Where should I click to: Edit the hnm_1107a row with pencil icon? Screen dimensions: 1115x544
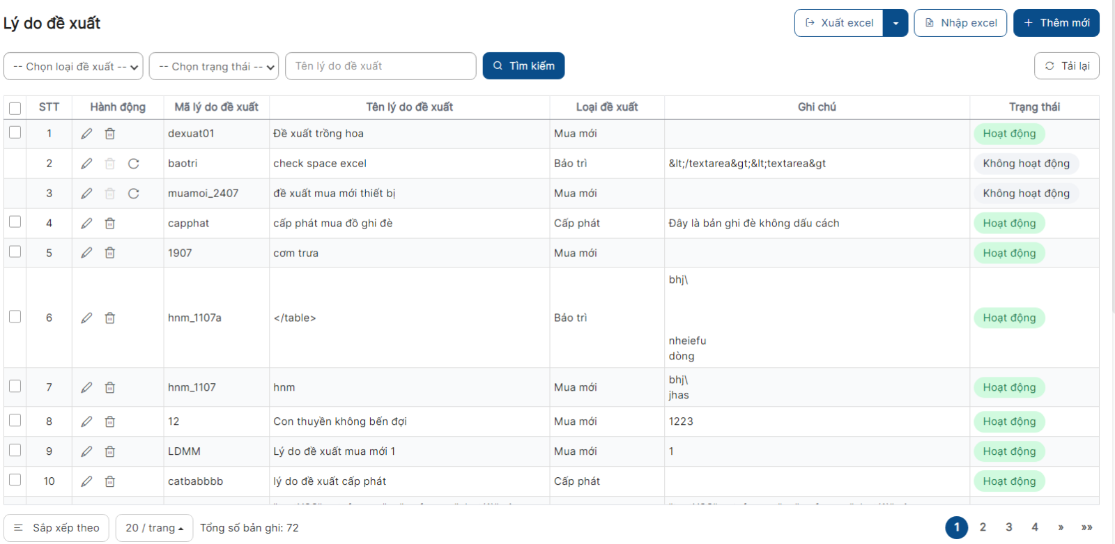coord(86,318)
